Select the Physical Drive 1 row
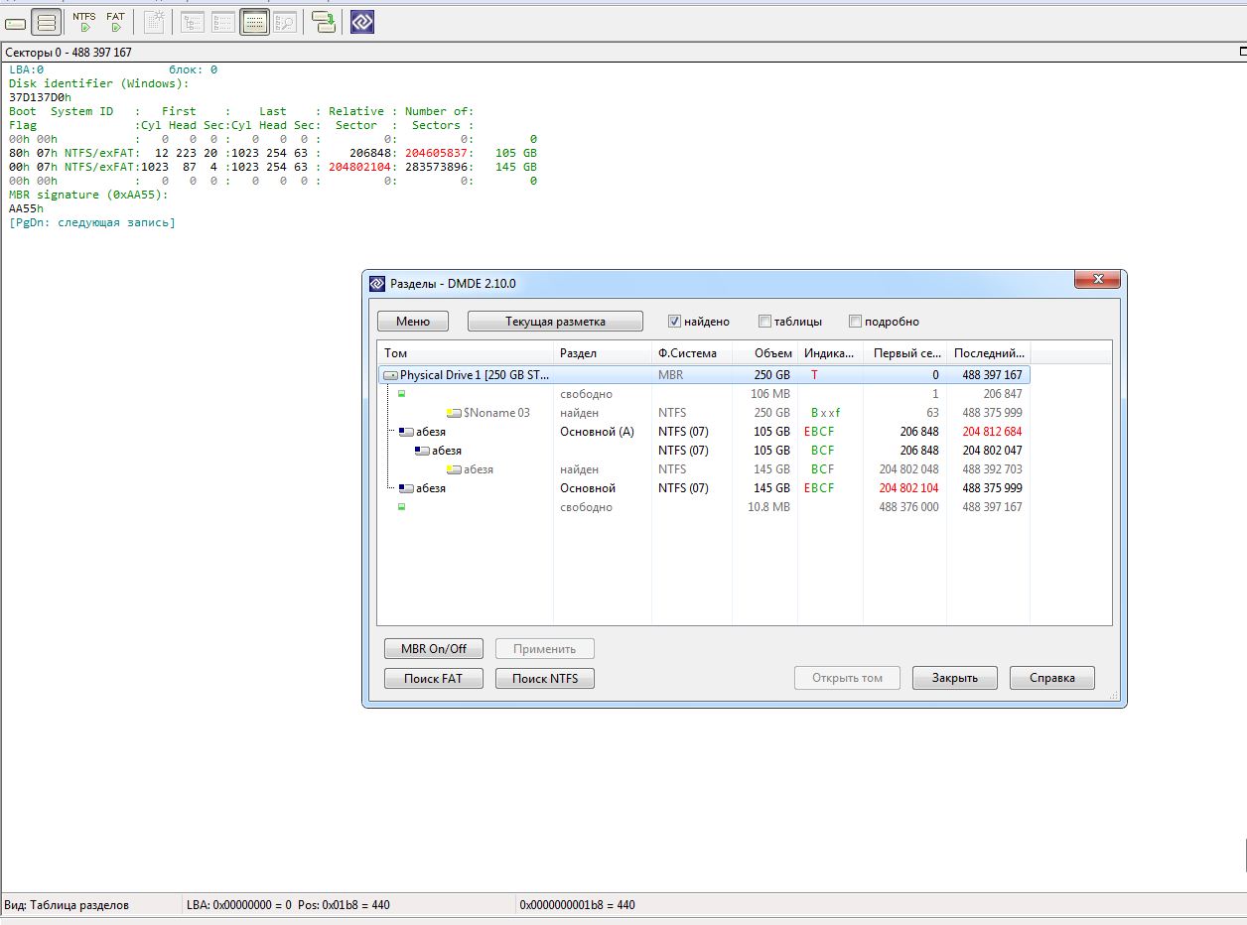1247x925 pixels. (x=475, y=375)
